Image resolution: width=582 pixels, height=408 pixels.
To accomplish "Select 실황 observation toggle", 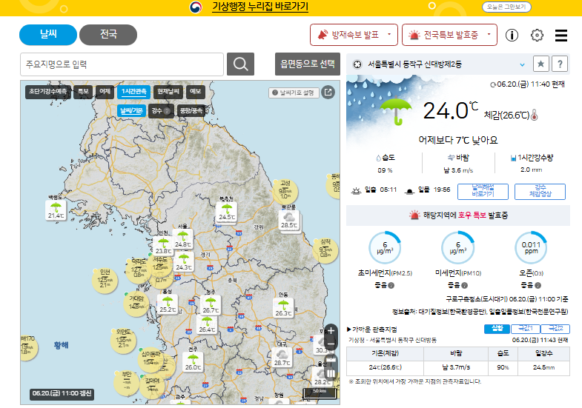I will pos(497,329).
